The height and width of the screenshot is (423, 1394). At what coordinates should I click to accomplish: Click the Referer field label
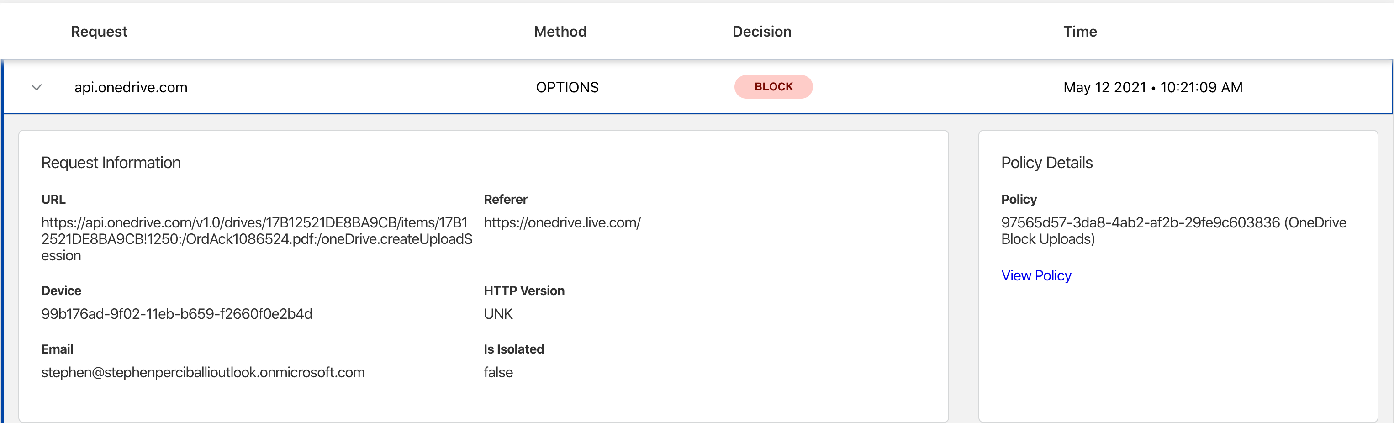tap(506, 199)
